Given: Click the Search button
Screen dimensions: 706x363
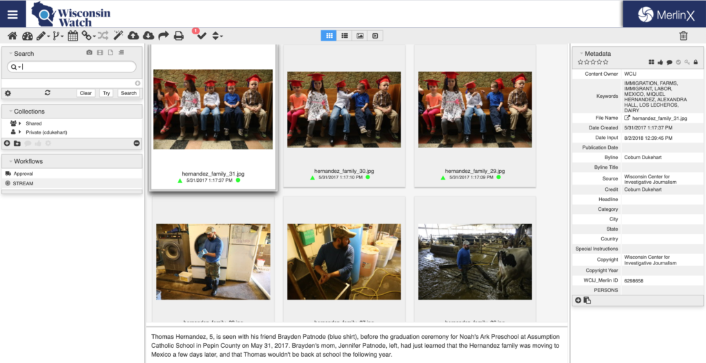Looking at the screenshot, I should point(129,93).
